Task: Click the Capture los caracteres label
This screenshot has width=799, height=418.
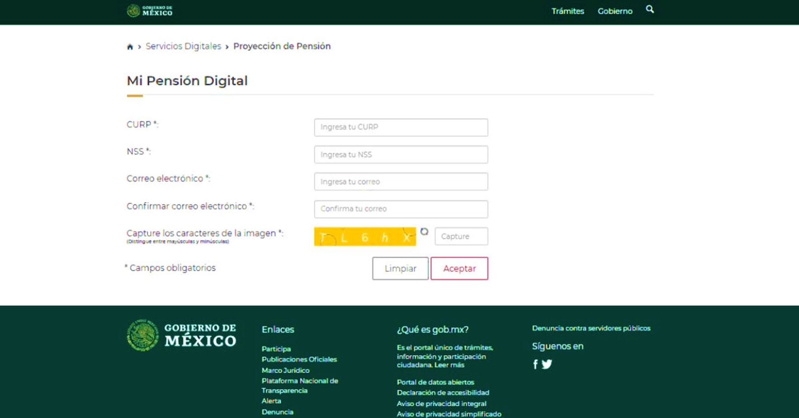Action: pyautogui.click(x=205, y=233)
